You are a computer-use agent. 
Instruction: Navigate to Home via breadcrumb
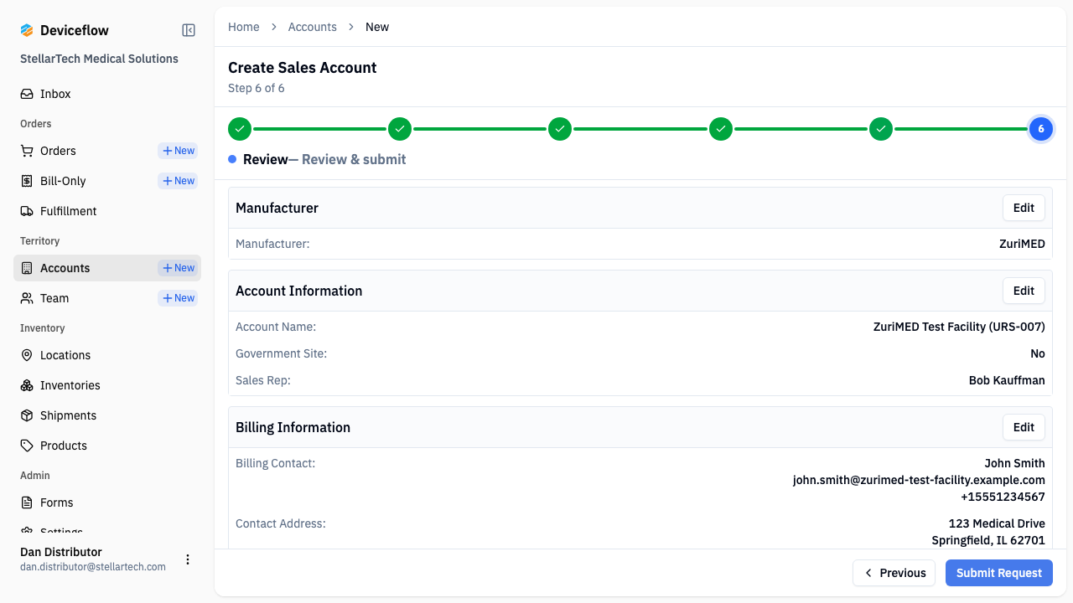point(243,26)
